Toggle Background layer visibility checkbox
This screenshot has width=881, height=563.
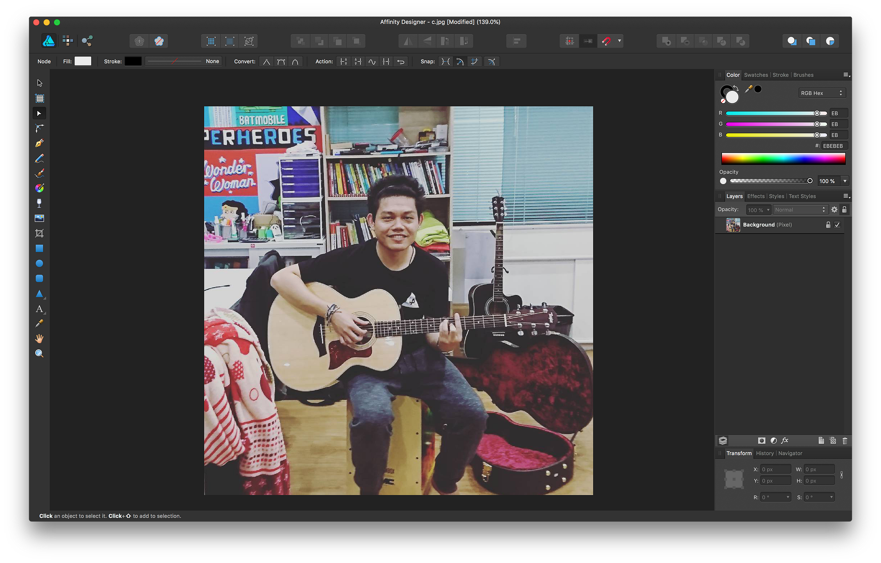[x=837, y=225]
